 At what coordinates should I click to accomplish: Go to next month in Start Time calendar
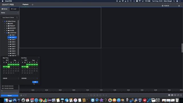(19, 60)
